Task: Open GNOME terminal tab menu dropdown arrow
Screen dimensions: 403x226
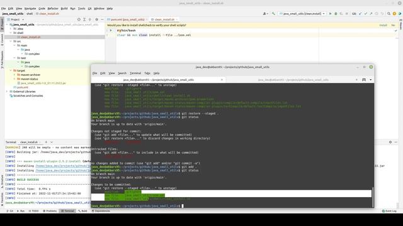Action: [x=371, y=80]
